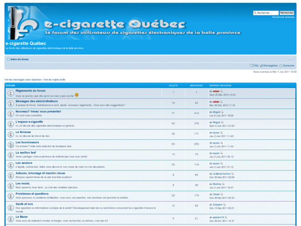The height and width of the screenshot is (226, 301).
Task: View latest post icon next to Dinath
Action: point(222,194)
